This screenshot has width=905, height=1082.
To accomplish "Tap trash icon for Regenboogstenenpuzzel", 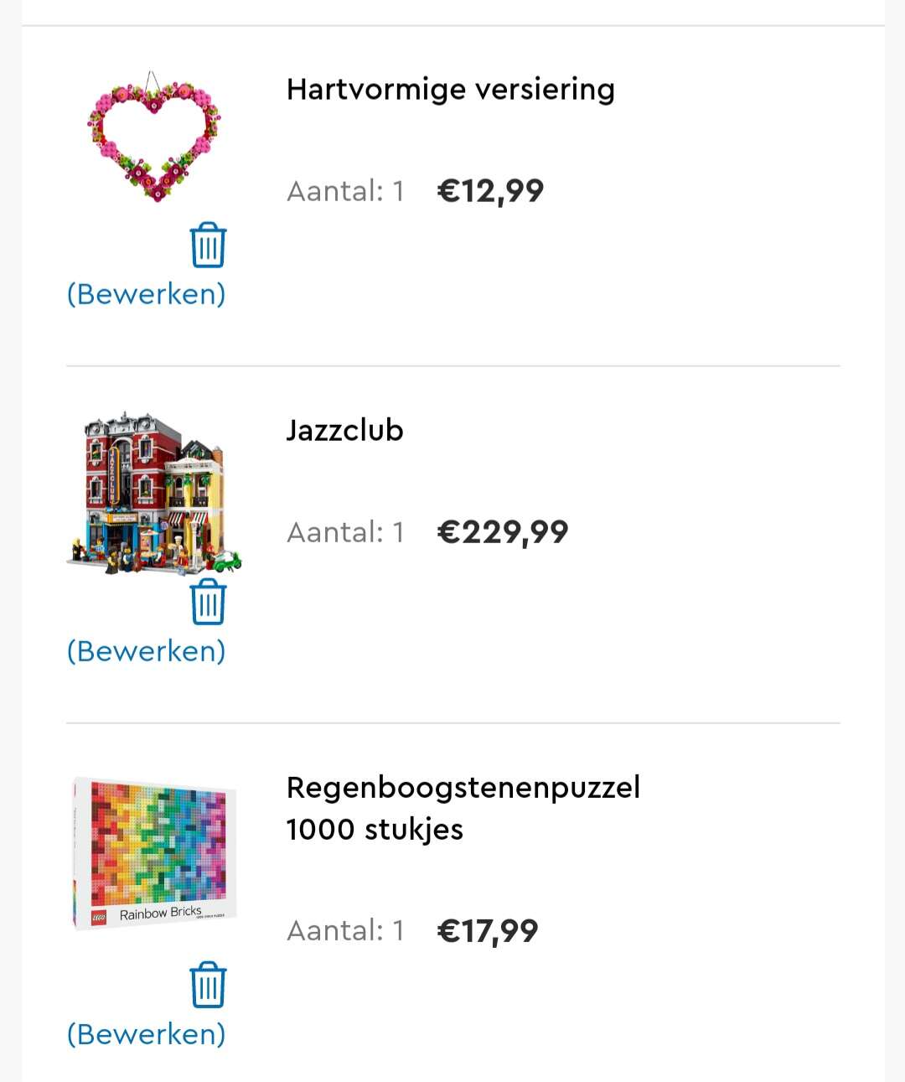I will 208,984.
